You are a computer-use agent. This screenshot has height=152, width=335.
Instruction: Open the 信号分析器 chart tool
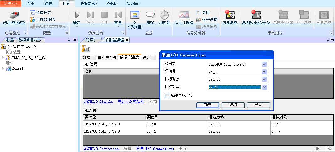click(184, 15)
